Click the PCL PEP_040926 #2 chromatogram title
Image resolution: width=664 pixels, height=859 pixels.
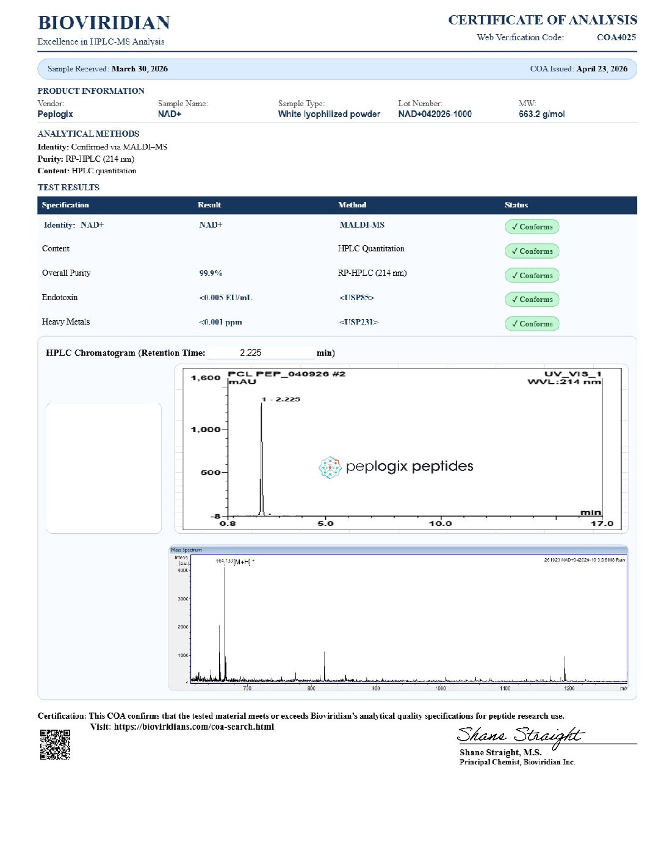(287, 374)
